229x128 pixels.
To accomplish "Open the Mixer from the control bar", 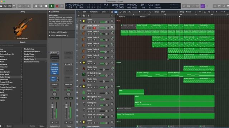I will click(24, 6).
